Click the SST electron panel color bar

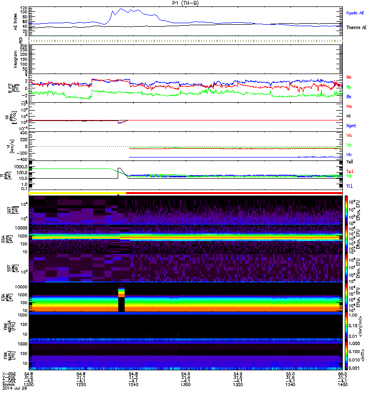346,268
